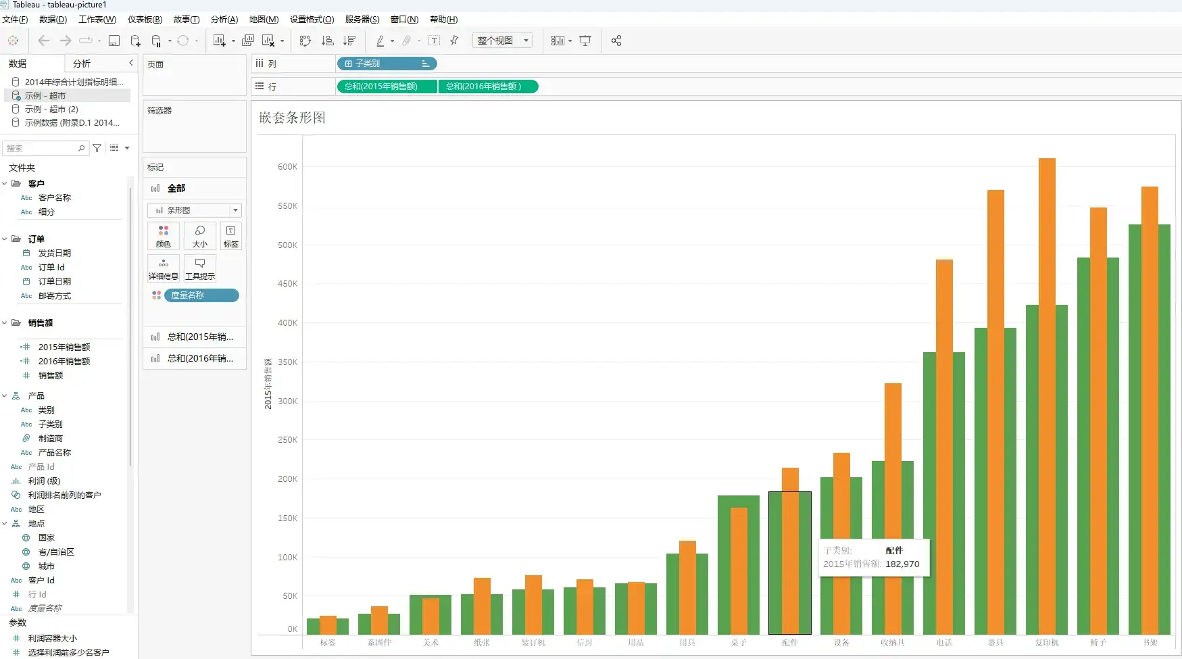The image size is (1182, 659).
Task: Switch to the 分析 tab
Action: pos(82,64)
